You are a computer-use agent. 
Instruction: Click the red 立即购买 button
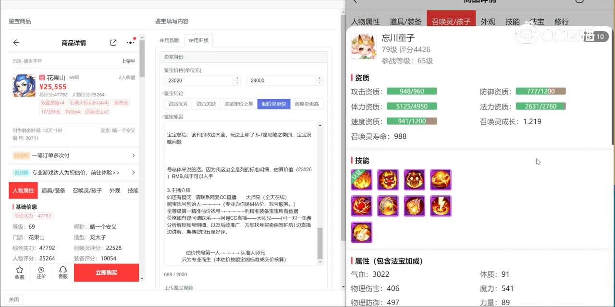click(106, 272)
